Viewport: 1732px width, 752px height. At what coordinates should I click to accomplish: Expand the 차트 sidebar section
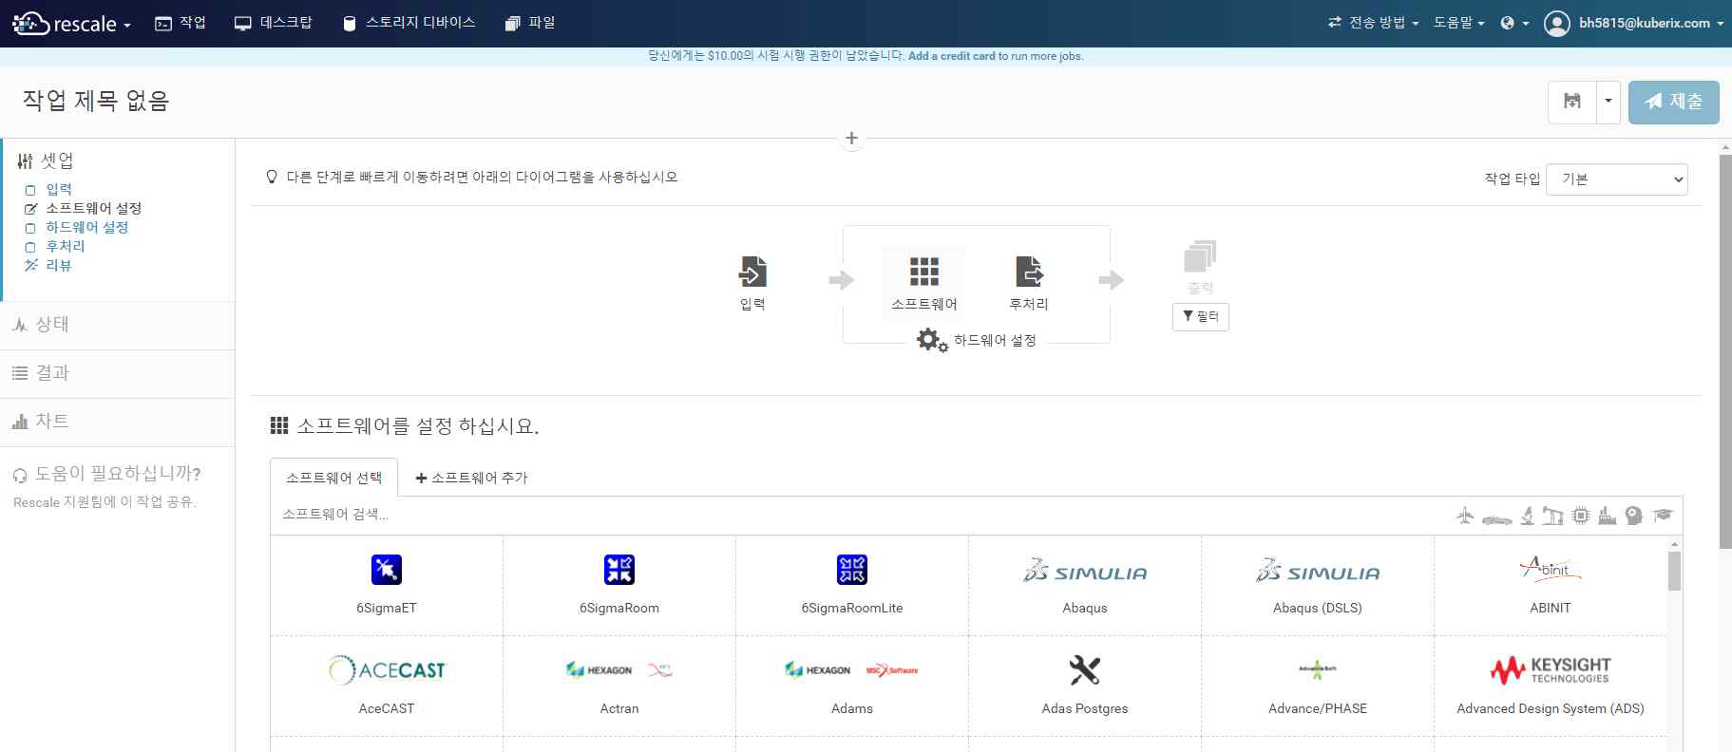click(117, 422)
